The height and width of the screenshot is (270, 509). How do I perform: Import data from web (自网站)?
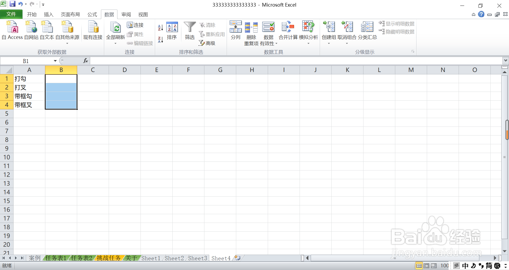click(31, 30)
